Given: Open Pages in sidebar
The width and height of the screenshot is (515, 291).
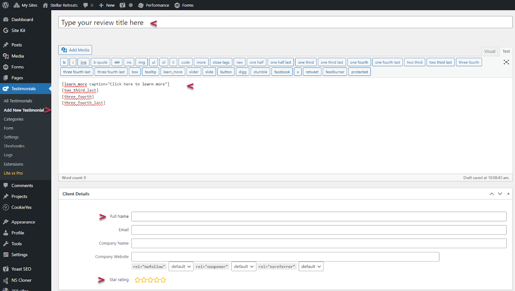Looking at the screenshot, I should coord(25,78).
